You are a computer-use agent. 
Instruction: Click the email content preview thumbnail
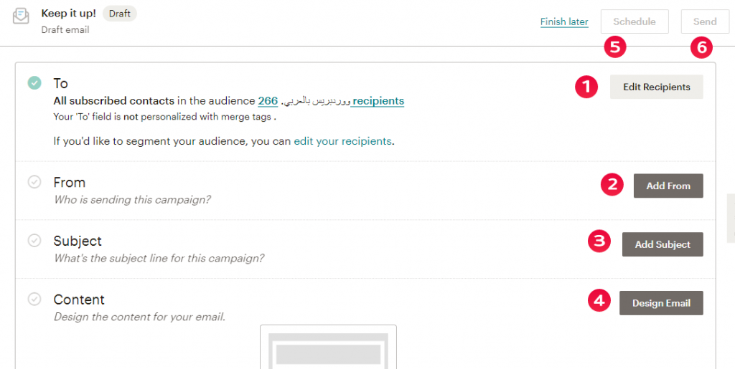click(328, 348)
